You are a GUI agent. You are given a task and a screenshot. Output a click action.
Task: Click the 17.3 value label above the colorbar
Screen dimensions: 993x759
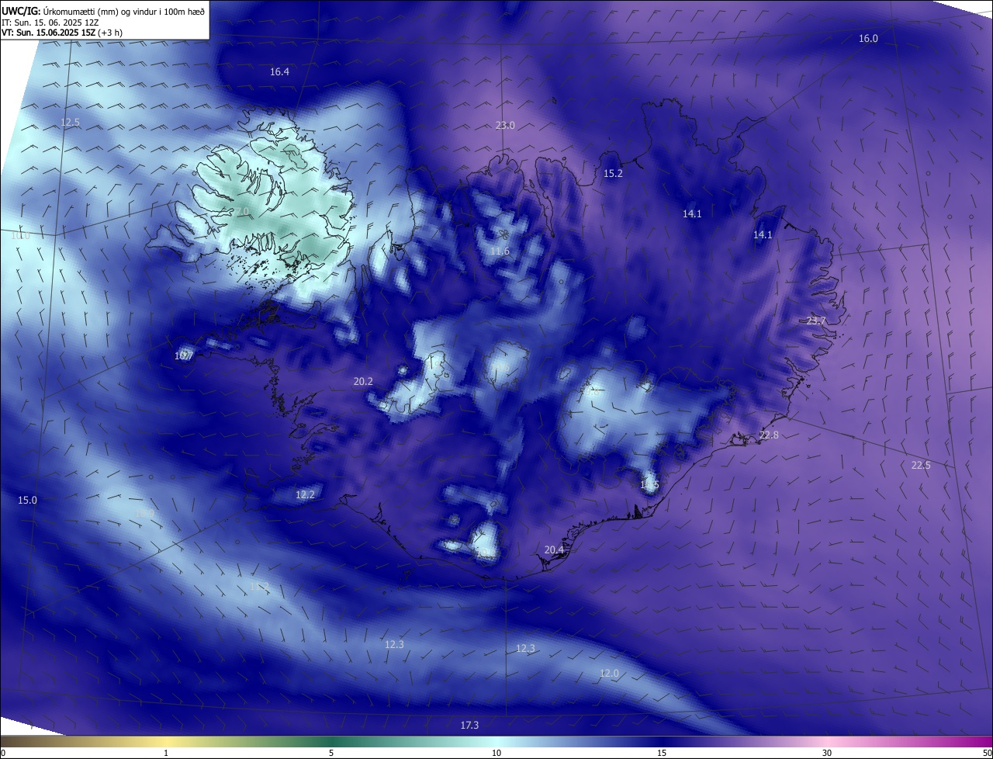click(x=469, y=726)
